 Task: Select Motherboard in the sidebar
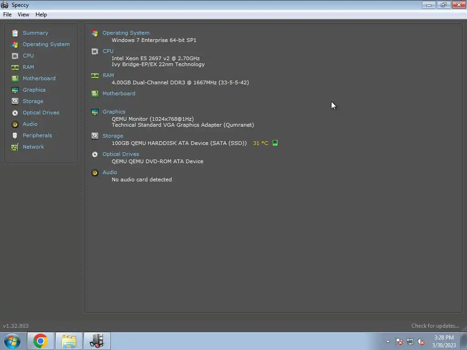(x=39, y=78)
